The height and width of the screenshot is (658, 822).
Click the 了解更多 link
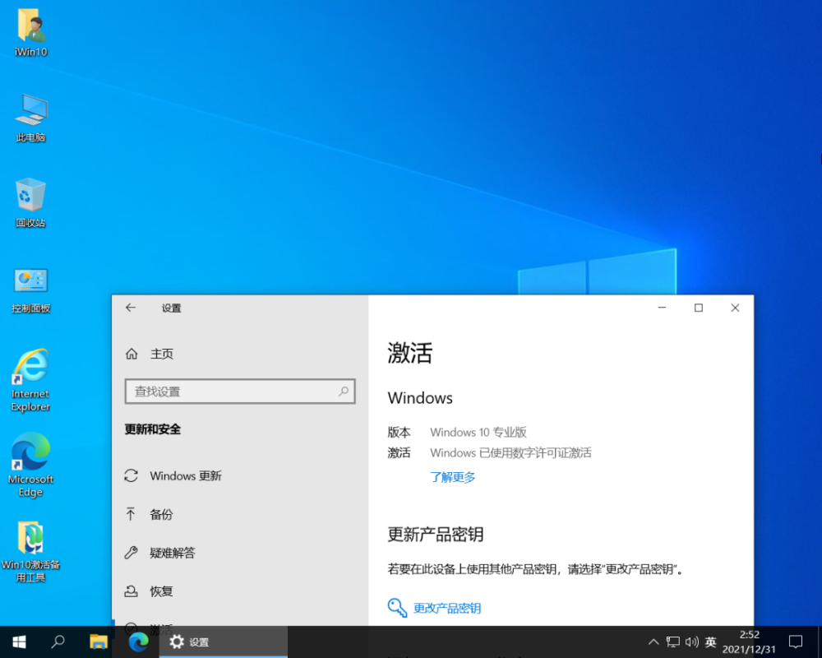click(x=453, y=477)
